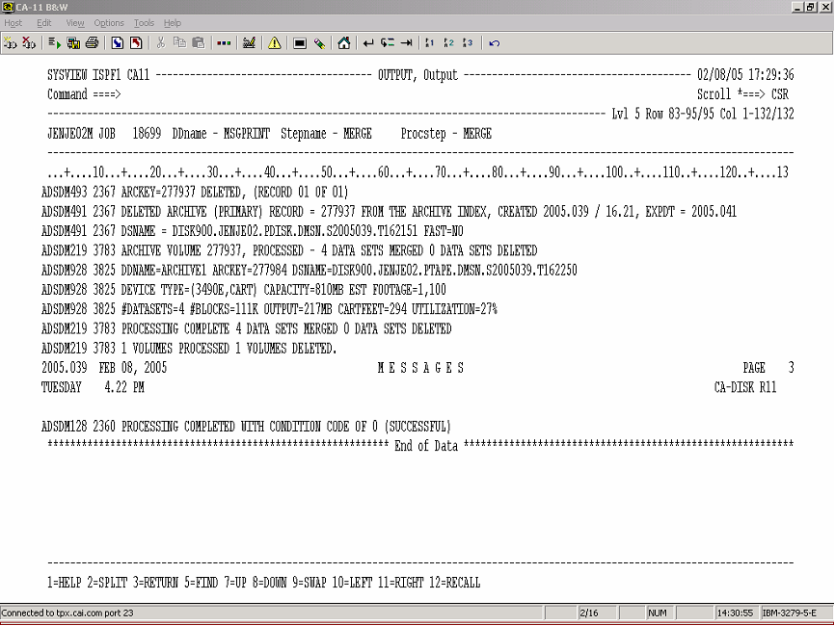The width and height of the screenshot is (835, 626).
Task: Open the Tools menu
Action: pyautogui.click(x=144, y=23)
